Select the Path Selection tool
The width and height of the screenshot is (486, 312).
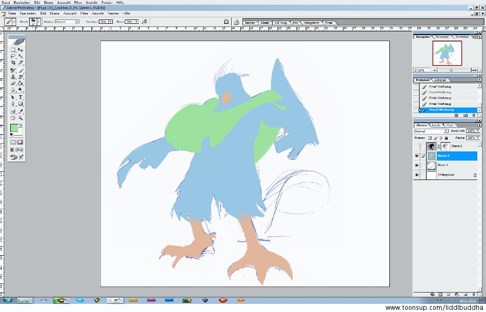click(13, 97)
